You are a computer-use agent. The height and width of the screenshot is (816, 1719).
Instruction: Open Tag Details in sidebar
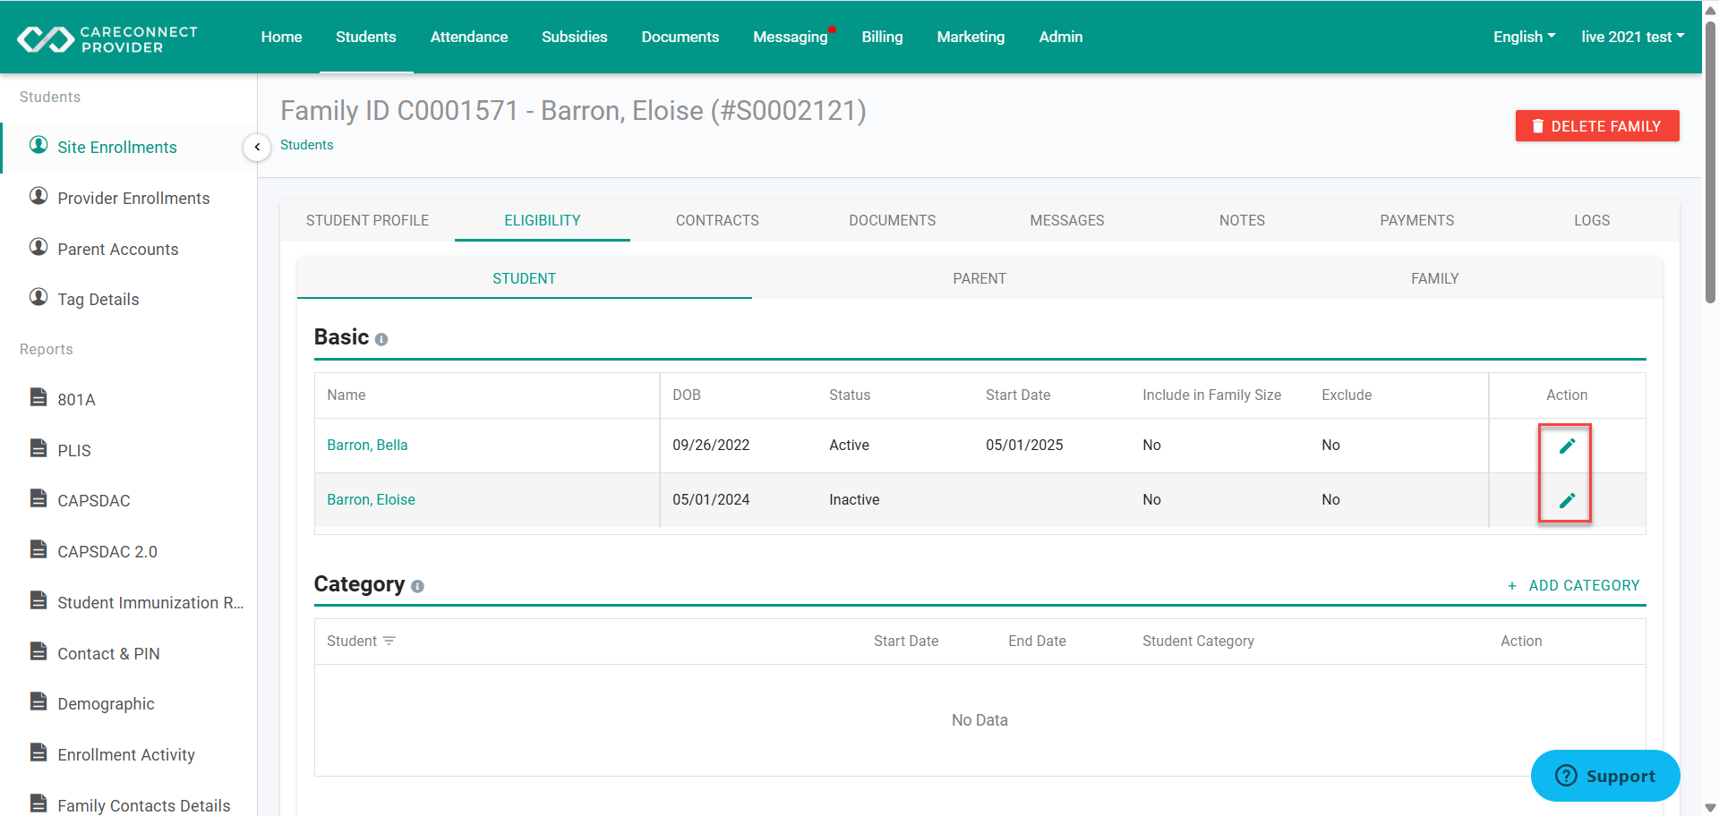pyautogui.click(x=98, y=299)
